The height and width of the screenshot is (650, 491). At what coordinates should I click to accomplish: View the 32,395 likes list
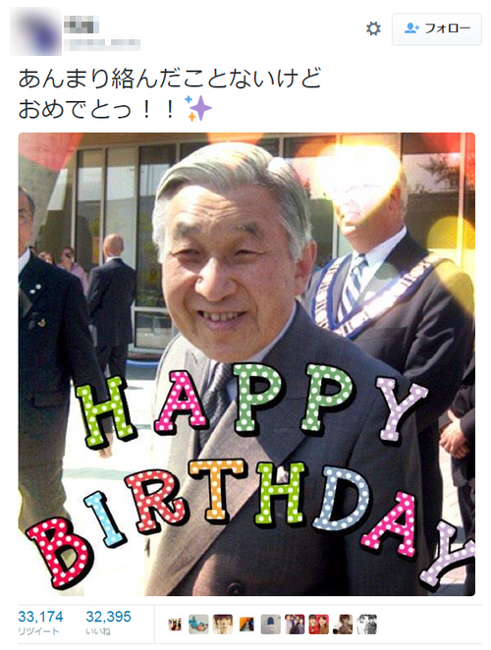[x=108, y=623]
